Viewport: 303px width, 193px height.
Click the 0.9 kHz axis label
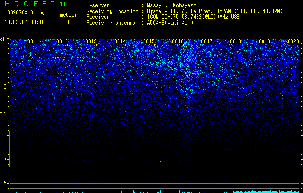(3, 111)
